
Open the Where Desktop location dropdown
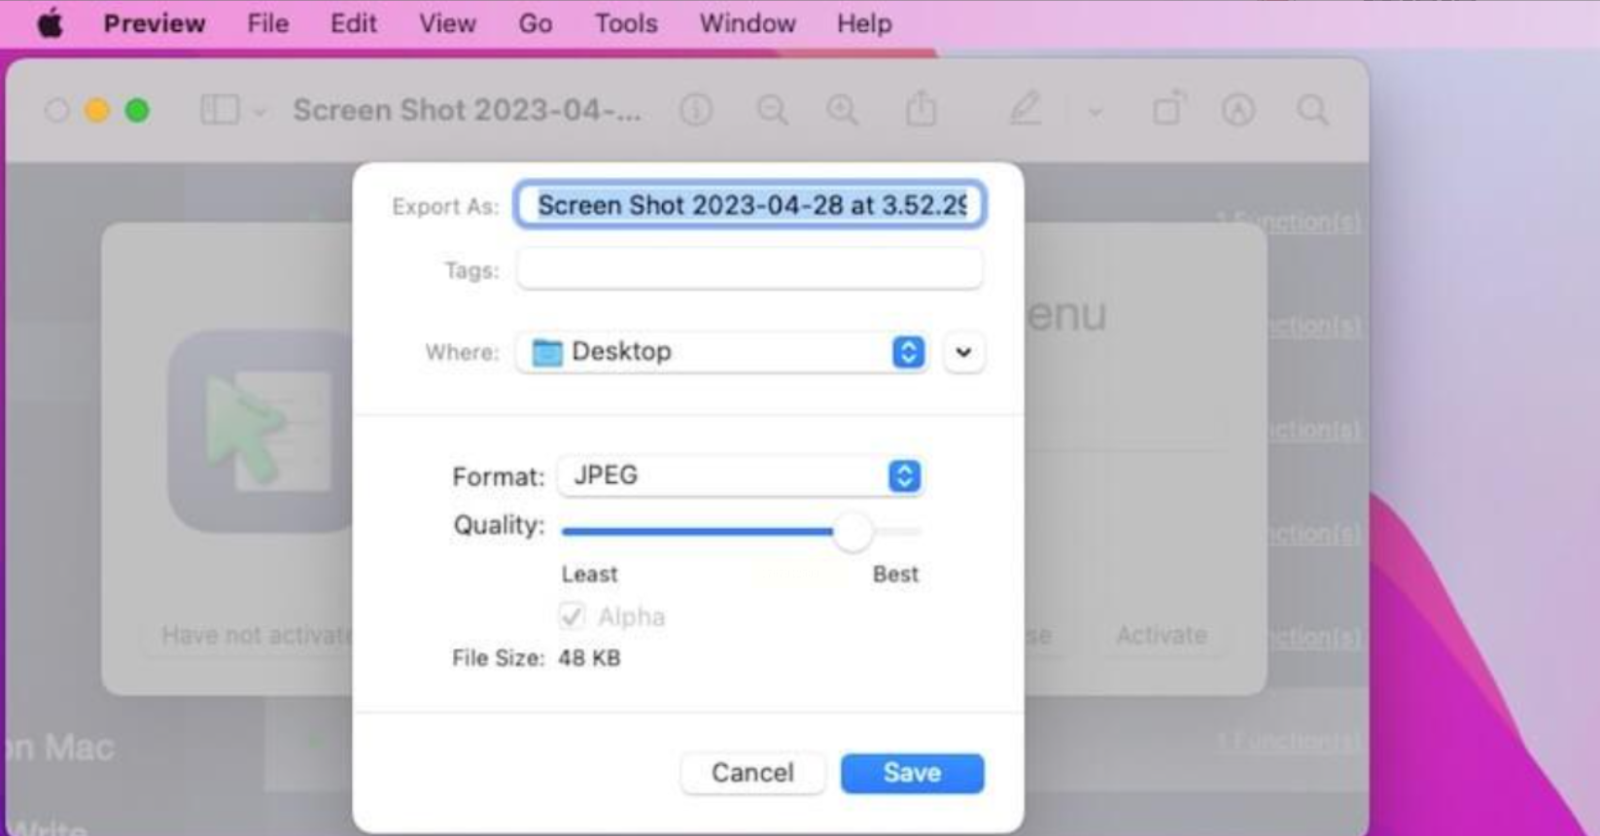(x=720, y=352)
